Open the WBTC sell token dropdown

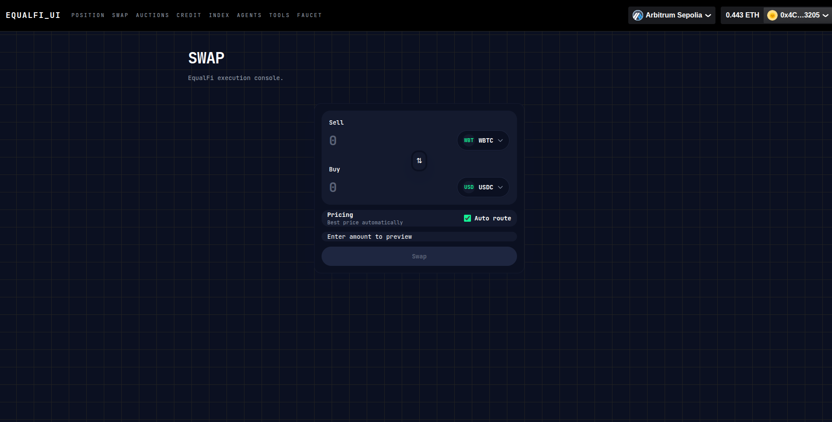[483, 140]
